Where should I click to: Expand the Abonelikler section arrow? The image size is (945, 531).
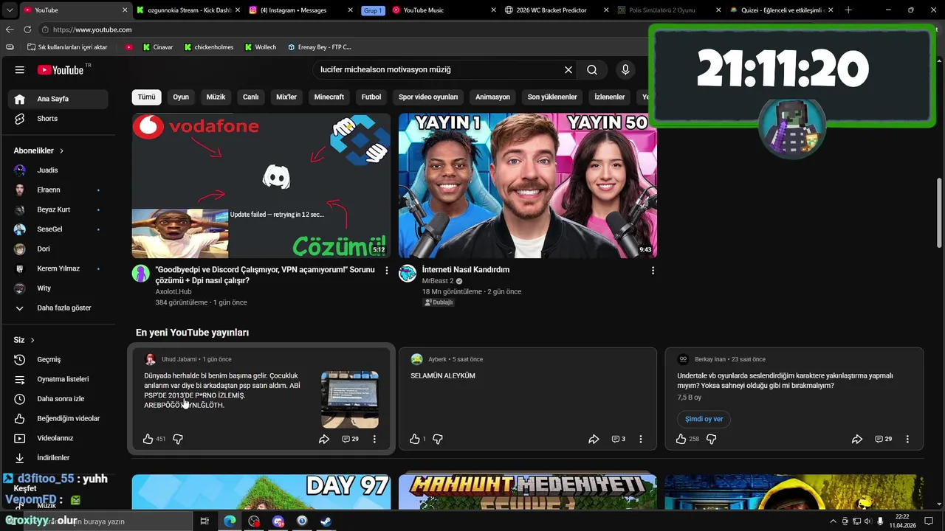(61, 150)
